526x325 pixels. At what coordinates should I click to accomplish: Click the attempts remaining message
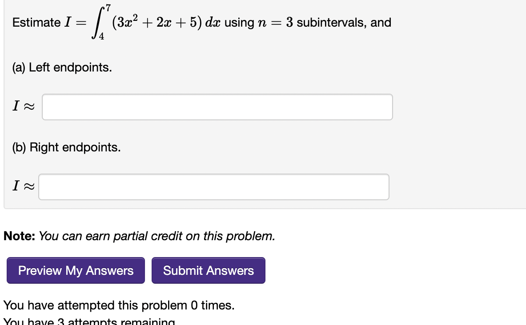[89, 321]
